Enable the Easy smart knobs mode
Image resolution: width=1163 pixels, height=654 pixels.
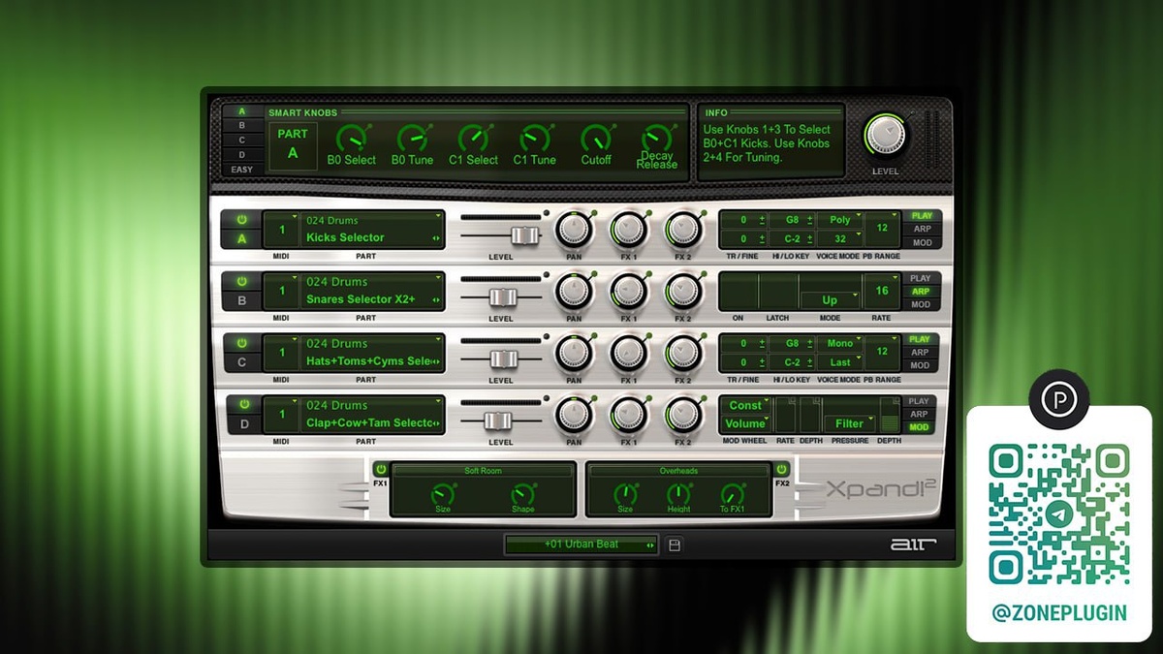click(x=241, y=170)
